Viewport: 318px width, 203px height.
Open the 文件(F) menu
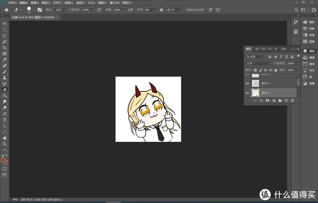coord(12,3)
